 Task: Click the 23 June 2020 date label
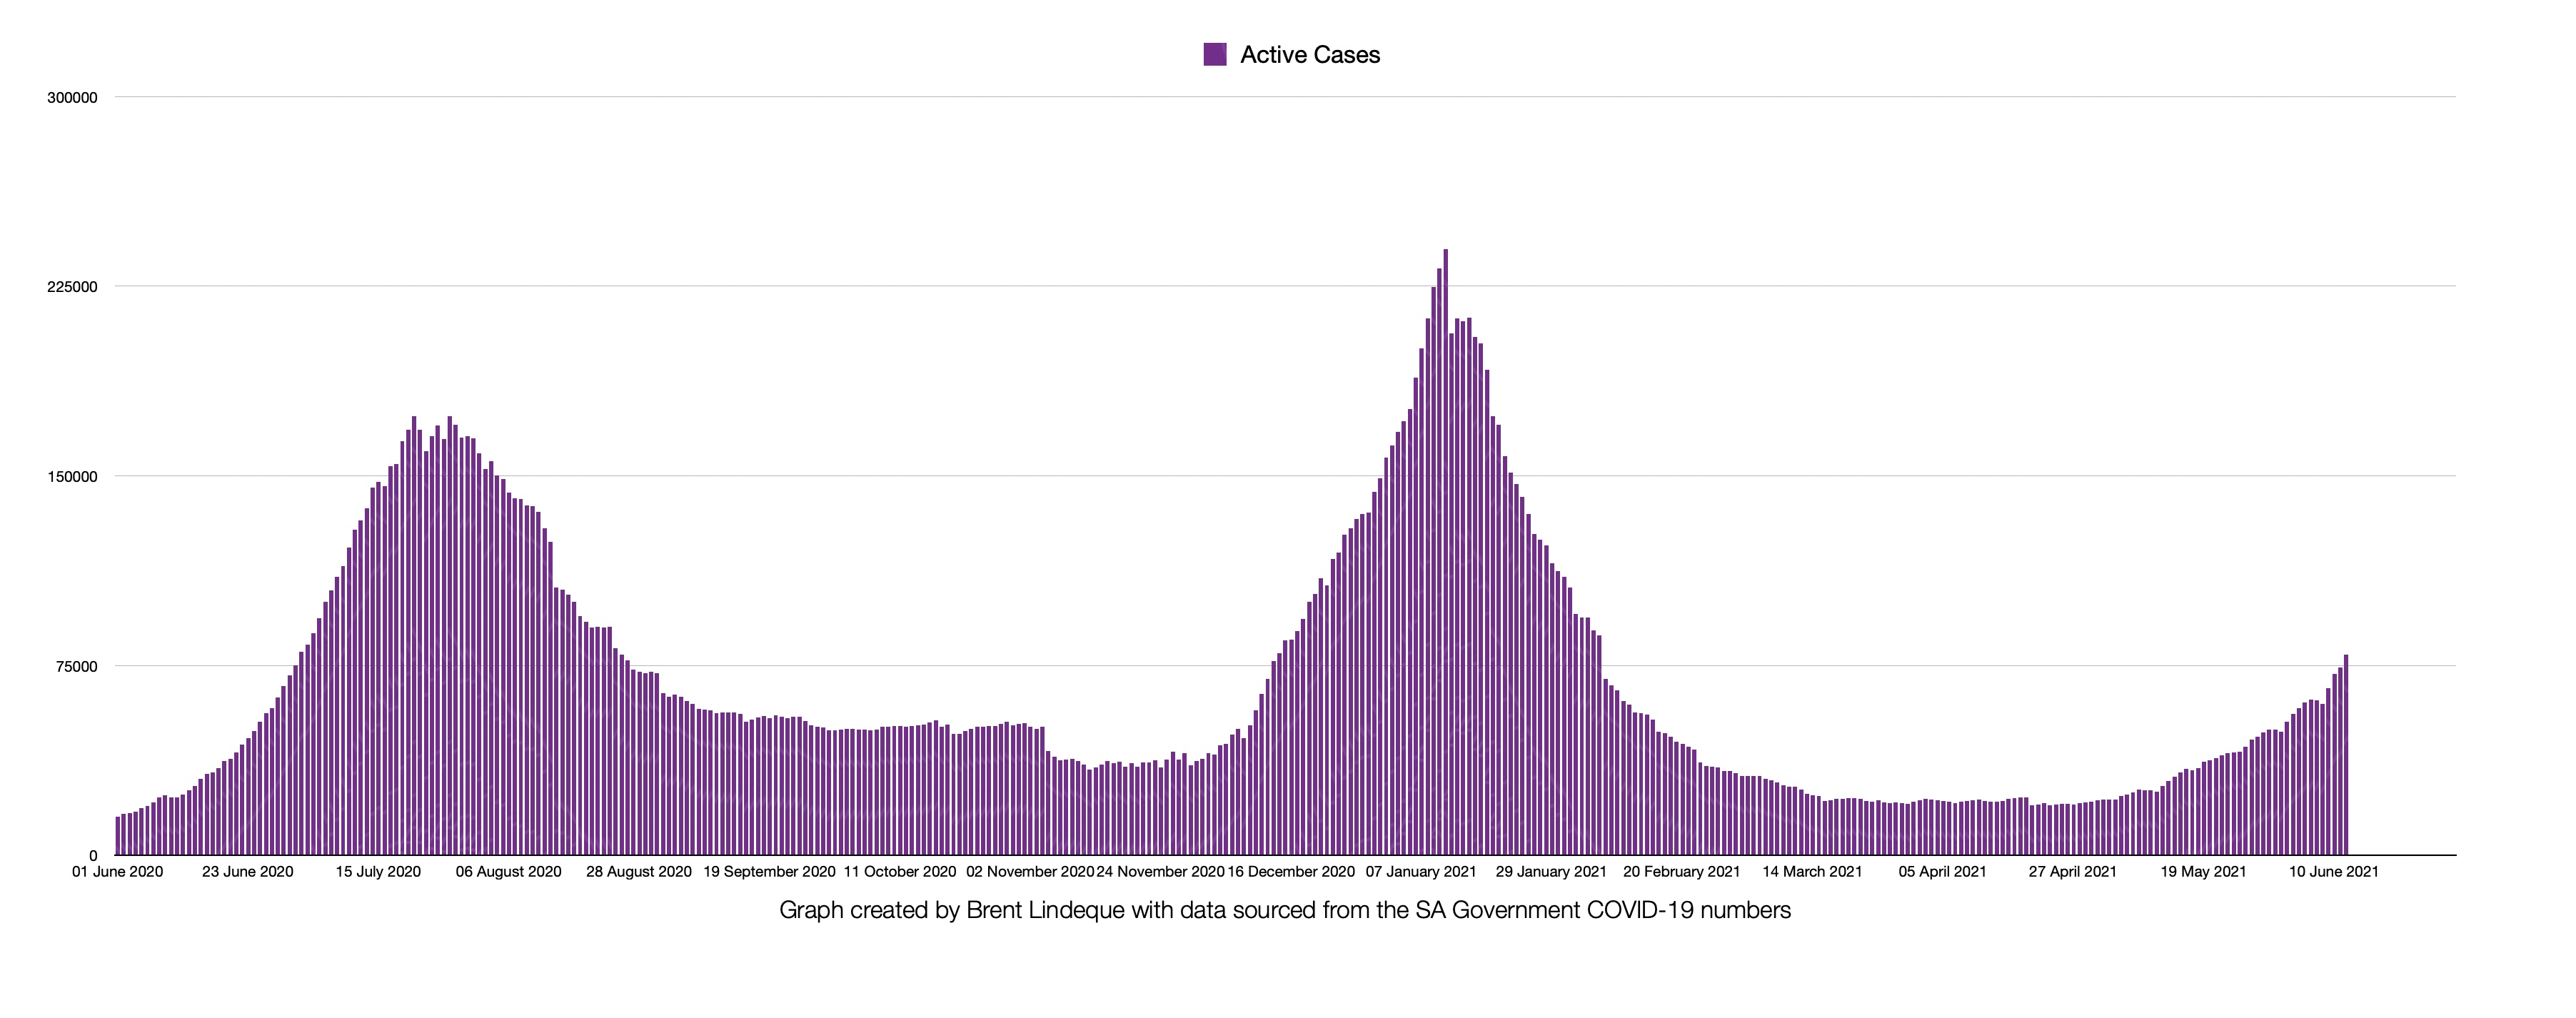pyautogui.click(x=247, y=872)
